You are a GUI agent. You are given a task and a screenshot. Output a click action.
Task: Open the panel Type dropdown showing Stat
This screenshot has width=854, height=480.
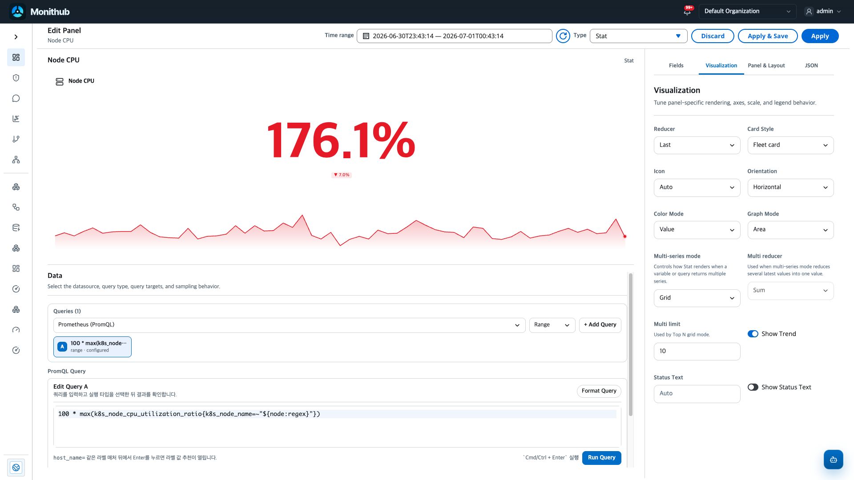[638, 36]
